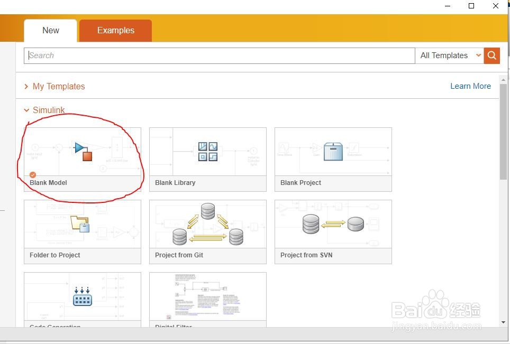
Task: Click the scrollbar up arrow
Action: (503, 80)
